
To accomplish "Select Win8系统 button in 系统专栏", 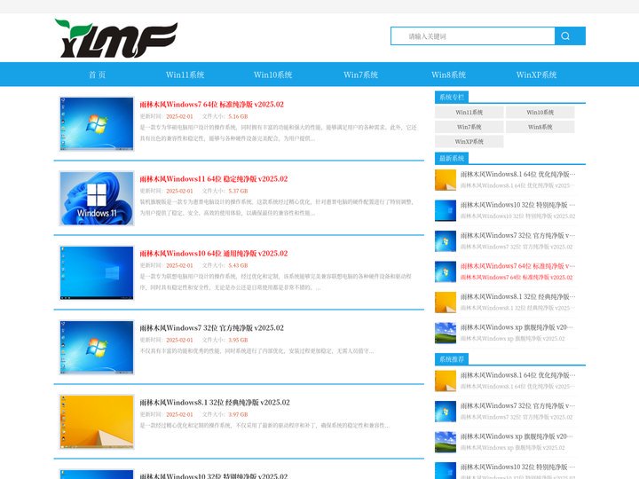I will [x=540, y=127].
